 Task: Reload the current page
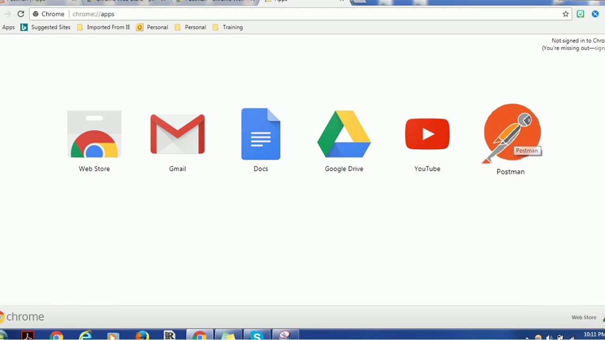[x=20, y=14]
